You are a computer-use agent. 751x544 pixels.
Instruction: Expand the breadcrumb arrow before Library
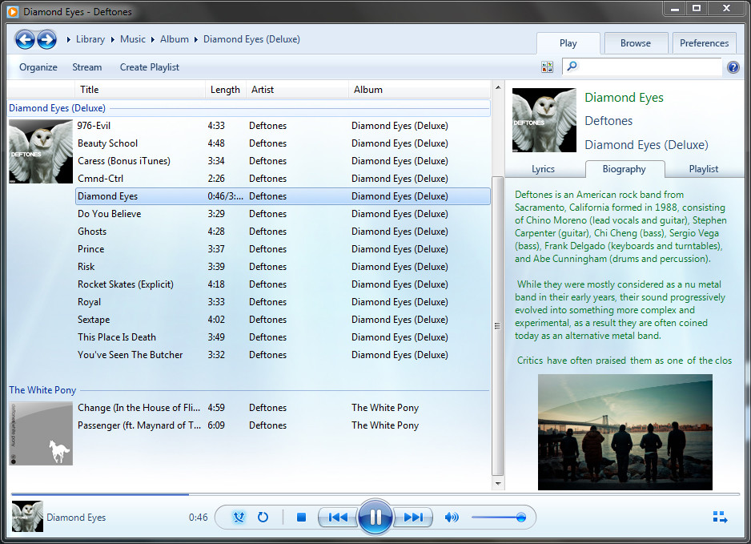69,39
